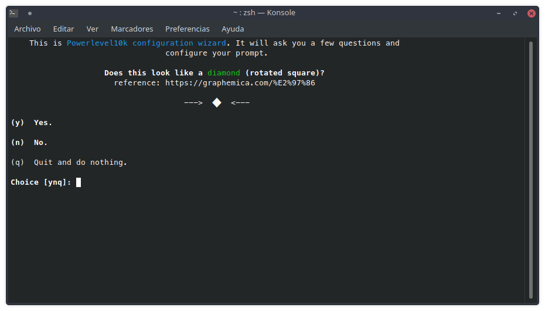Screen dimensions: 545x311
Task: Click the '(n) No.' option line
Action: coord(29,142)
